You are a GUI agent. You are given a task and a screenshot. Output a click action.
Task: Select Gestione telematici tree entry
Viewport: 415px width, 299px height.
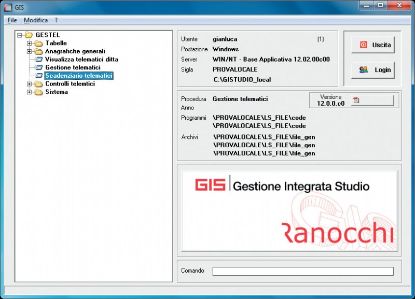[x=73, y=67]
